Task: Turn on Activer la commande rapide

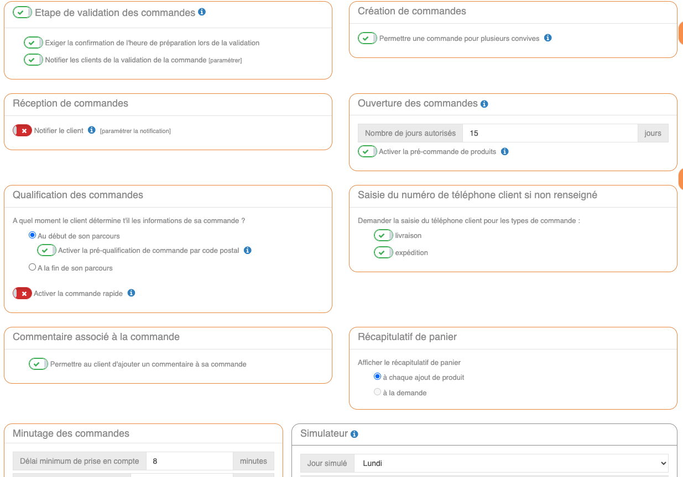Action: 22,294
